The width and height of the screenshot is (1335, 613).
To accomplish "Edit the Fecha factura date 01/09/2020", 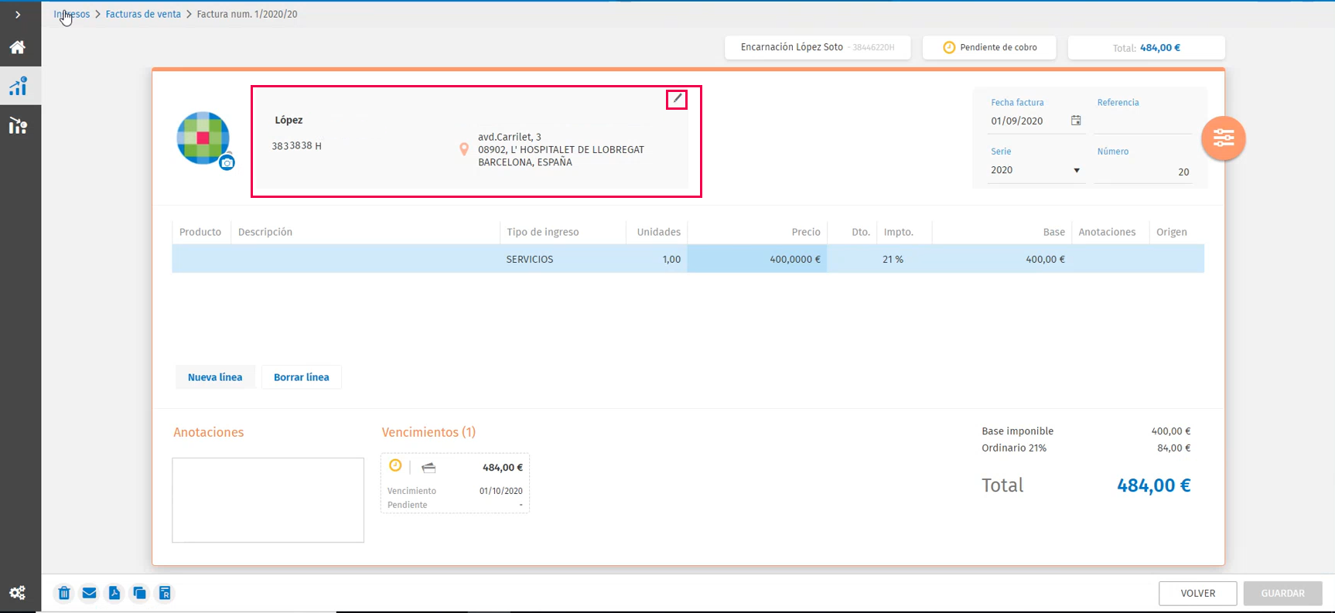I will coord(1017,121).
